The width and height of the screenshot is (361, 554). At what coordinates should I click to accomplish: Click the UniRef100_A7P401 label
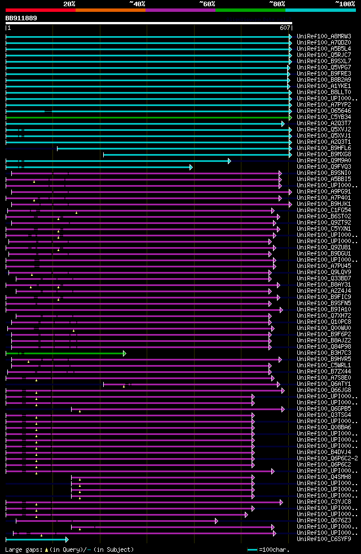324,198
